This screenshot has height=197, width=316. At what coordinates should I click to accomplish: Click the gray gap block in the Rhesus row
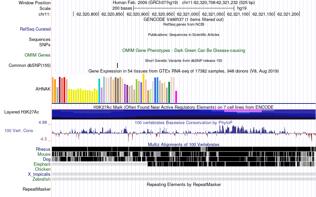pos(204,149)
